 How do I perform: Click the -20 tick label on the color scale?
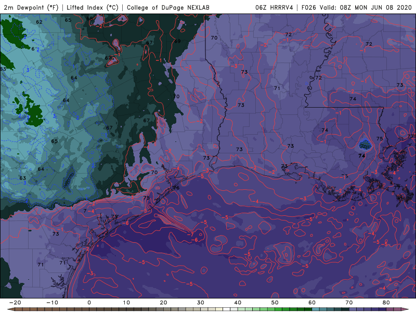click(15, 303)
